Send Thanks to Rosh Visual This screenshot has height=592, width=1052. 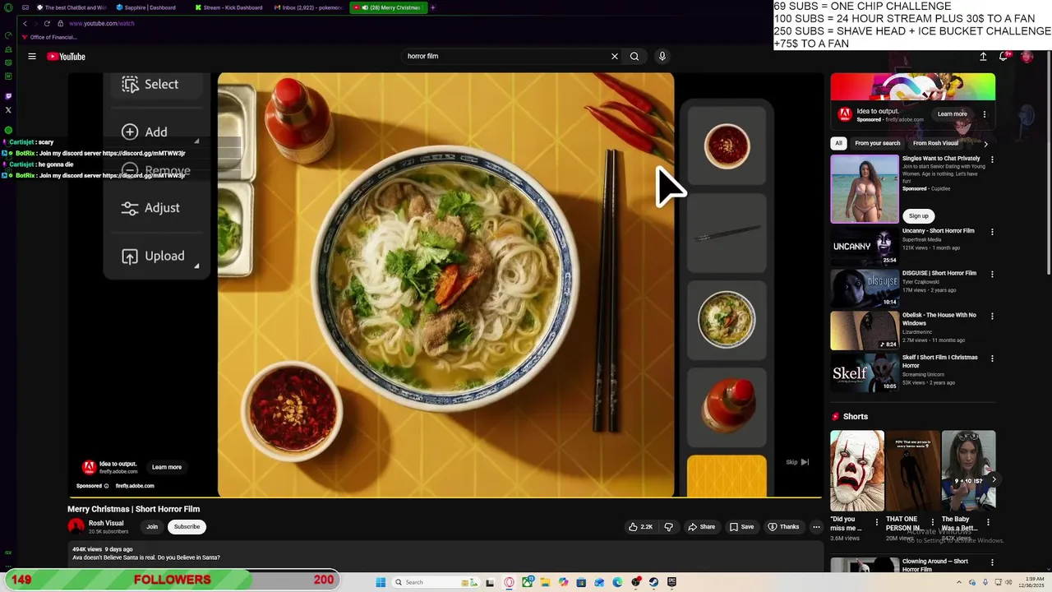(783, 527)
